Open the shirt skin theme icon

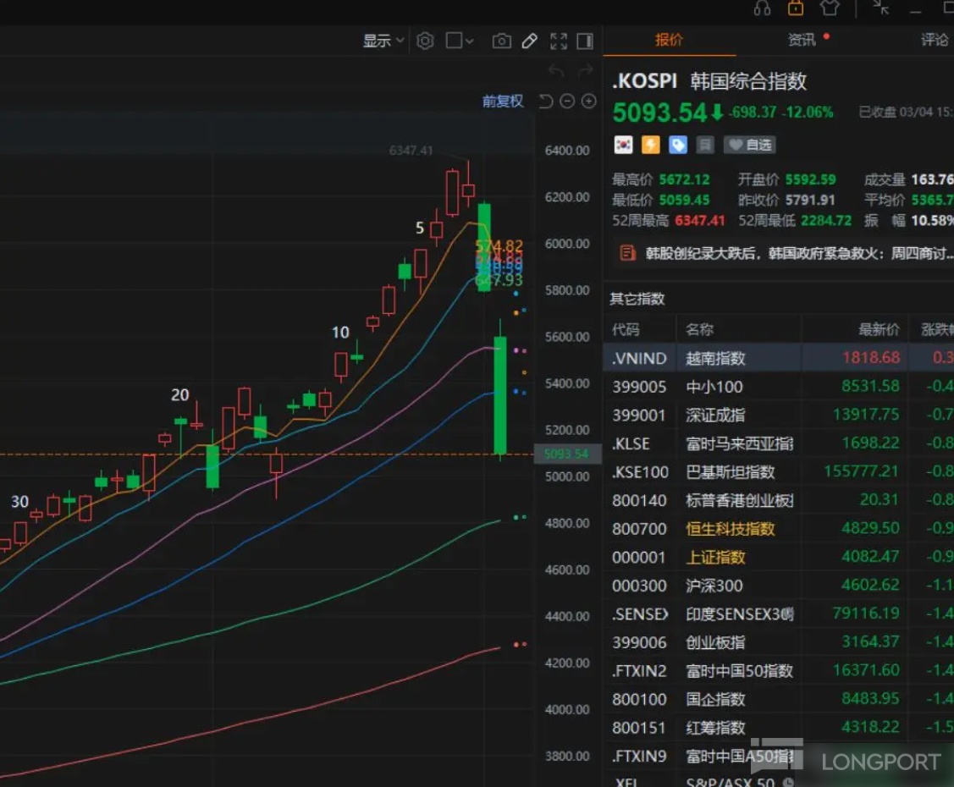(x=830, y=8)
